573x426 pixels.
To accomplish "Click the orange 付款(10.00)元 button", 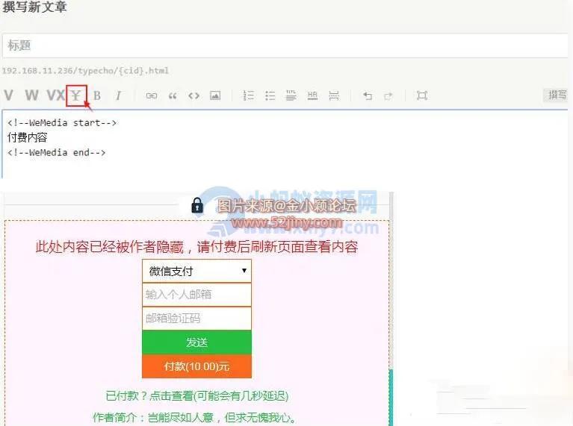I will pyautogui.click(x=196, y=366).
